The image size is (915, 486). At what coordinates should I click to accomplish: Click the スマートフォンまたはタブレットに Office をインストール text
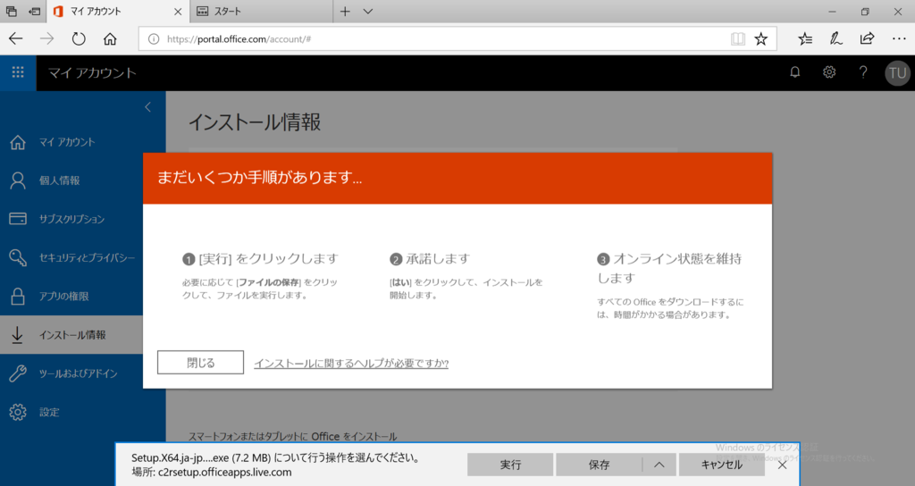click(x=292, y=436)
